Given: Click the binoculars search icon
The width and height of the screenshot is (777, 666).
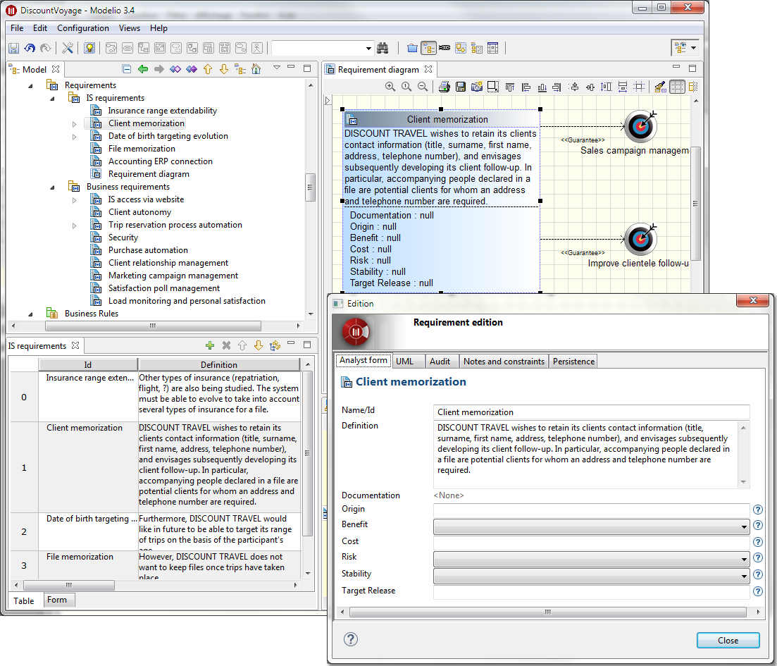Looking at the screenshot, I should coord(383,48).
